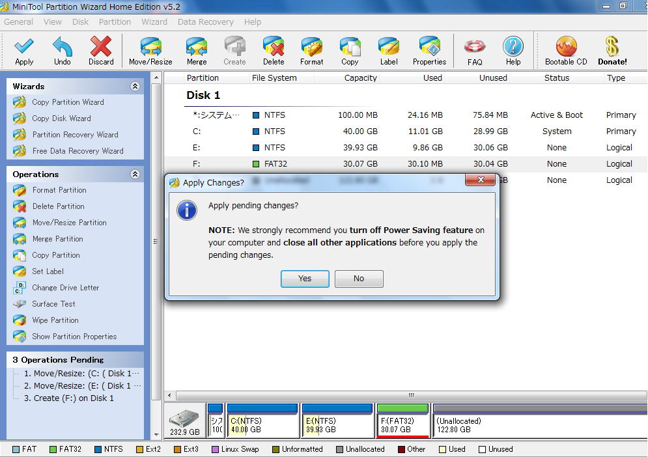
Task: Confirm with Yes in Apply Changes dialog
Action: click(x=305, y=279)
